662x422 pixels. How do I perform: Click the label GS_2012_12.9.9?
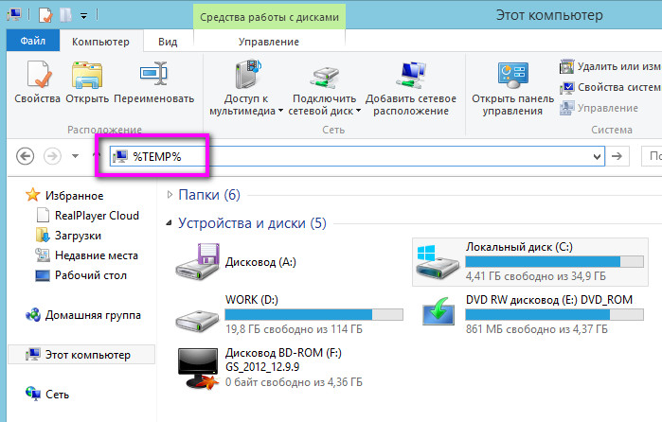pyautogui.click(x=262, y=366)
